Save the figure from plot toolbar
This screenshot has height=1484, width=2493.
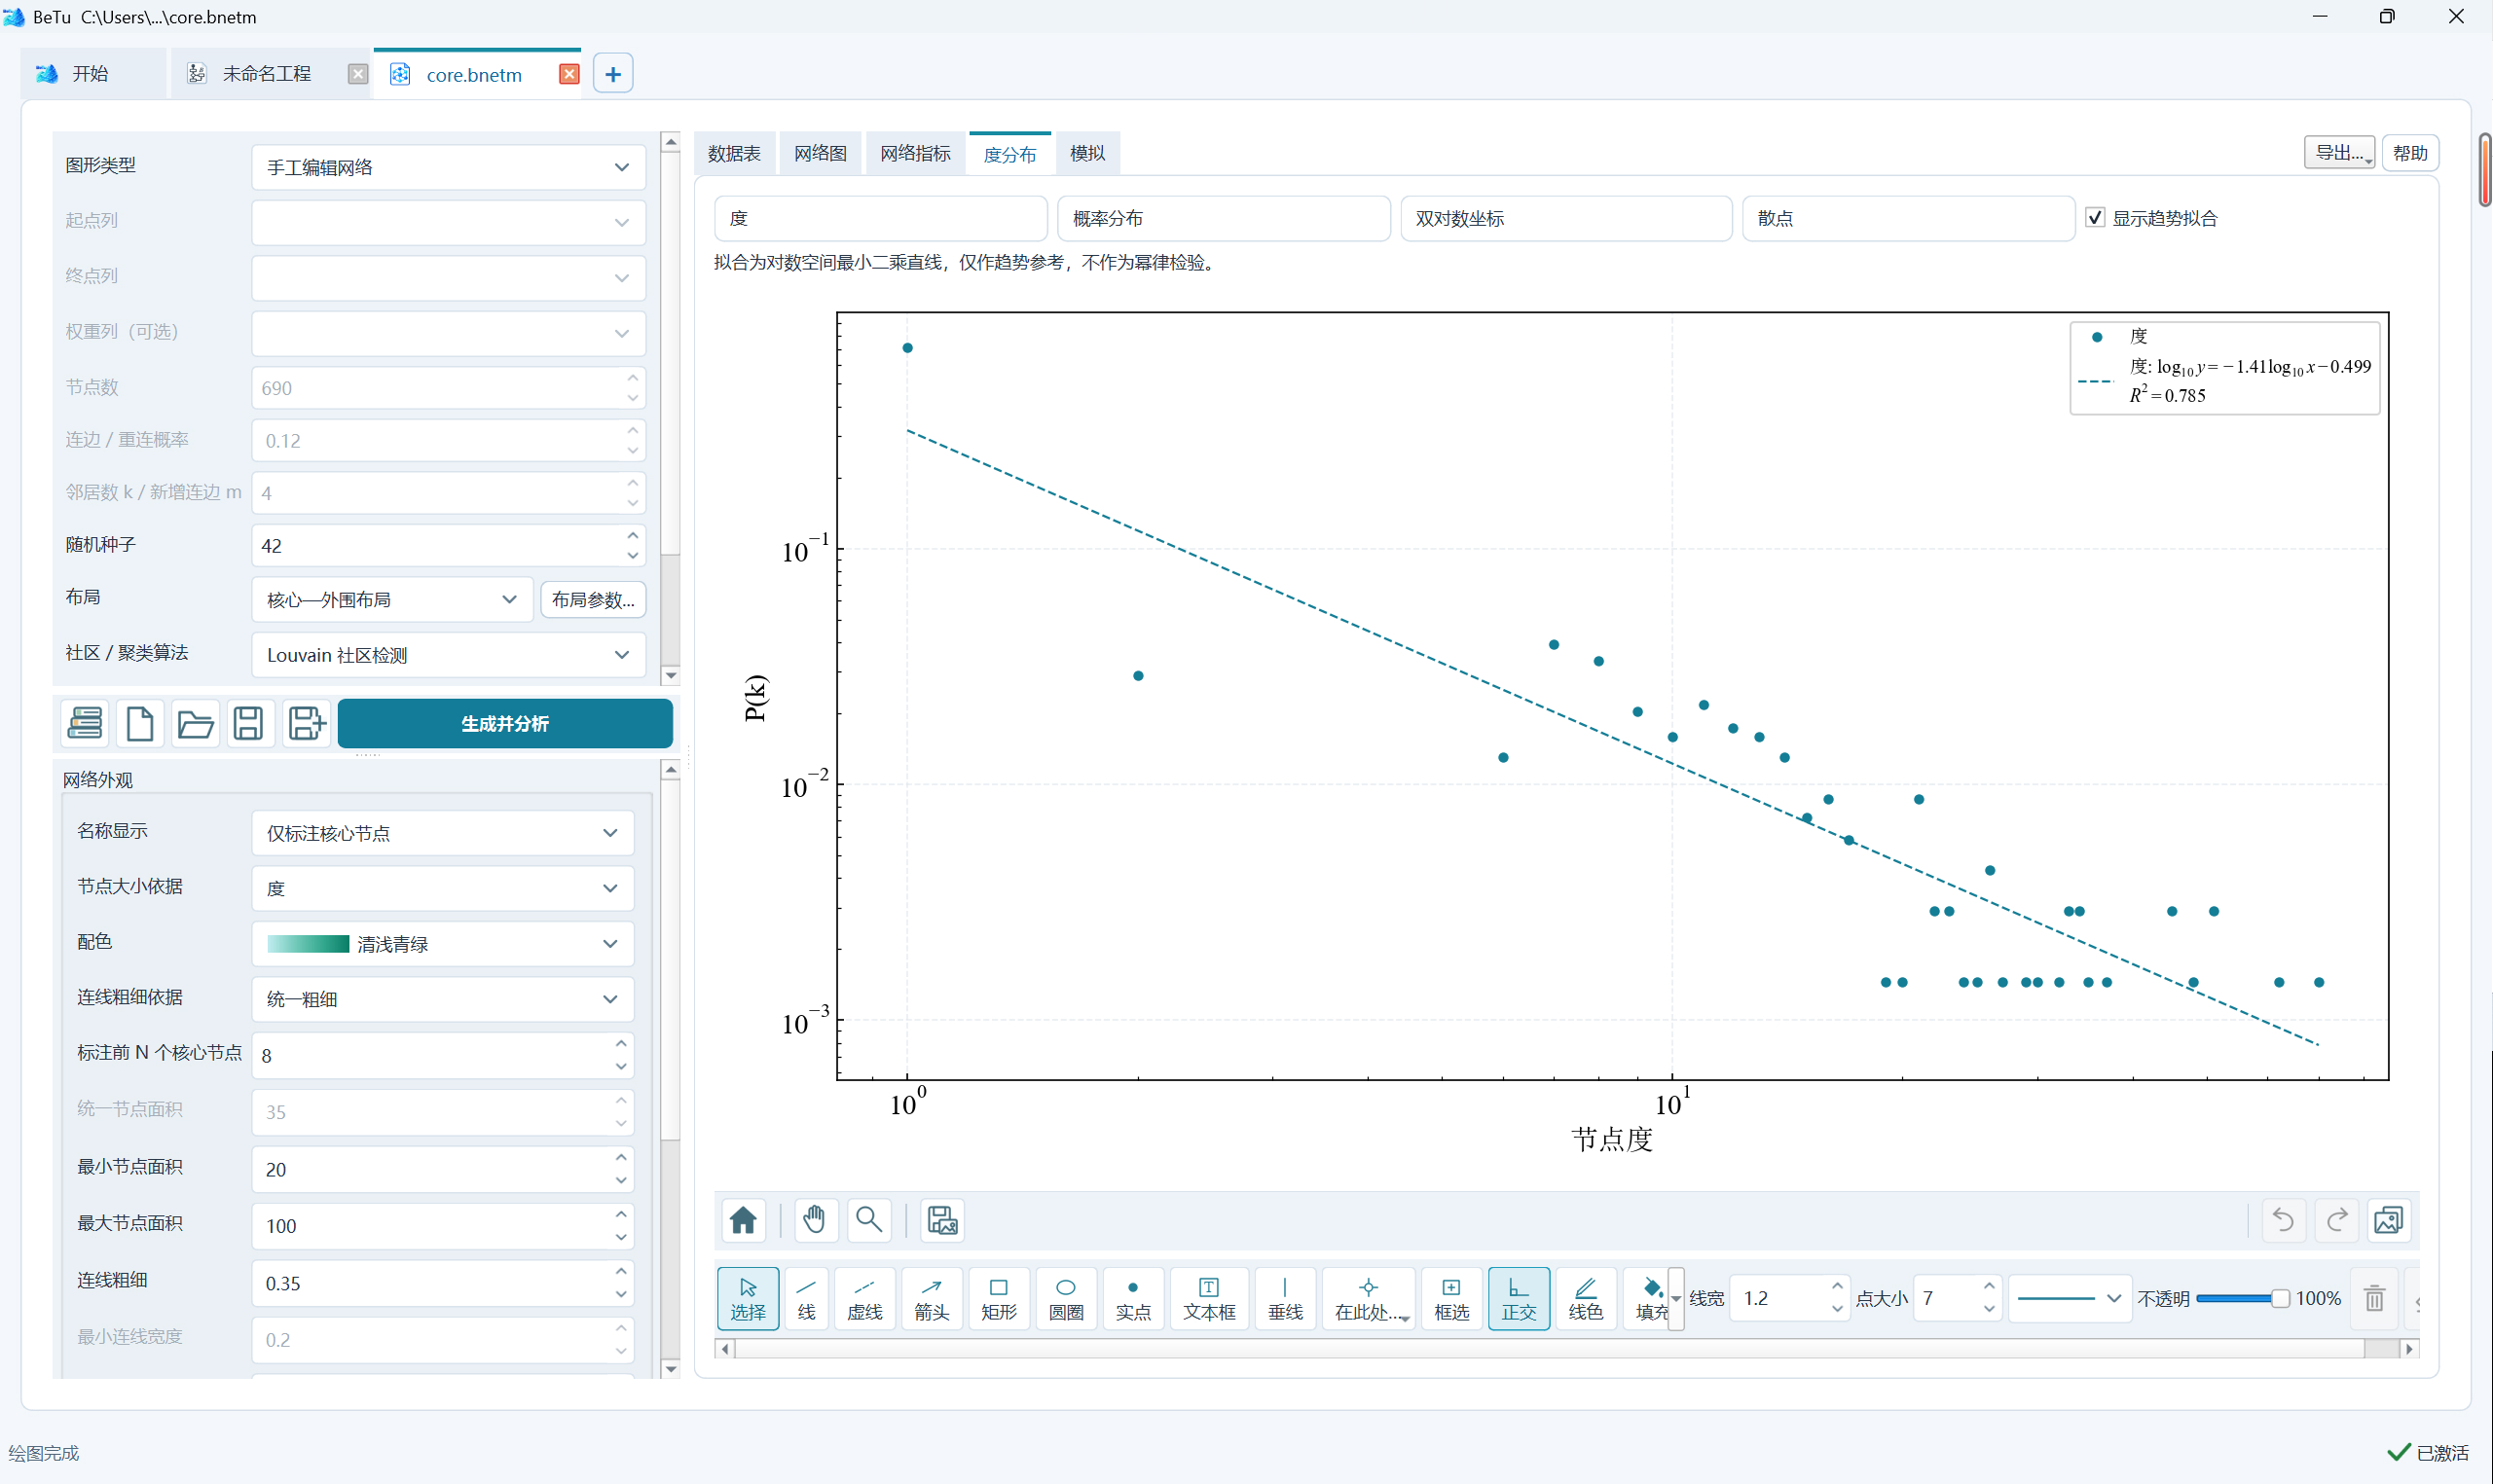point(941,1220)
